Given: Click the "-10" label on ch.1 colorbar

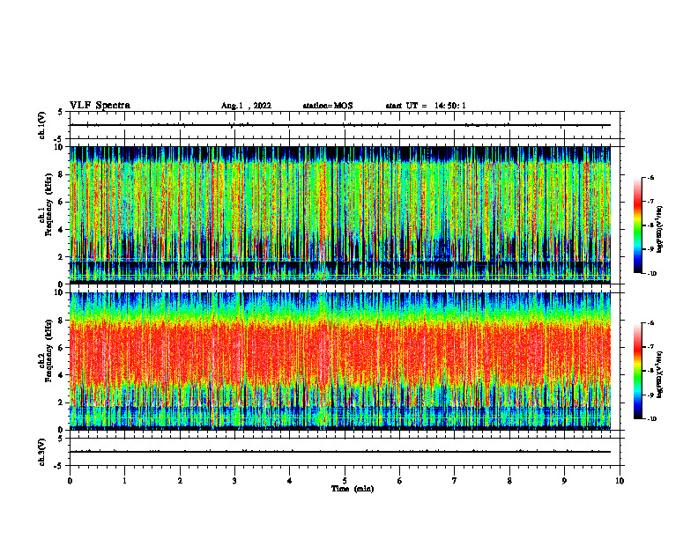Looking at the screenshot, I should [x=652, y=274].
